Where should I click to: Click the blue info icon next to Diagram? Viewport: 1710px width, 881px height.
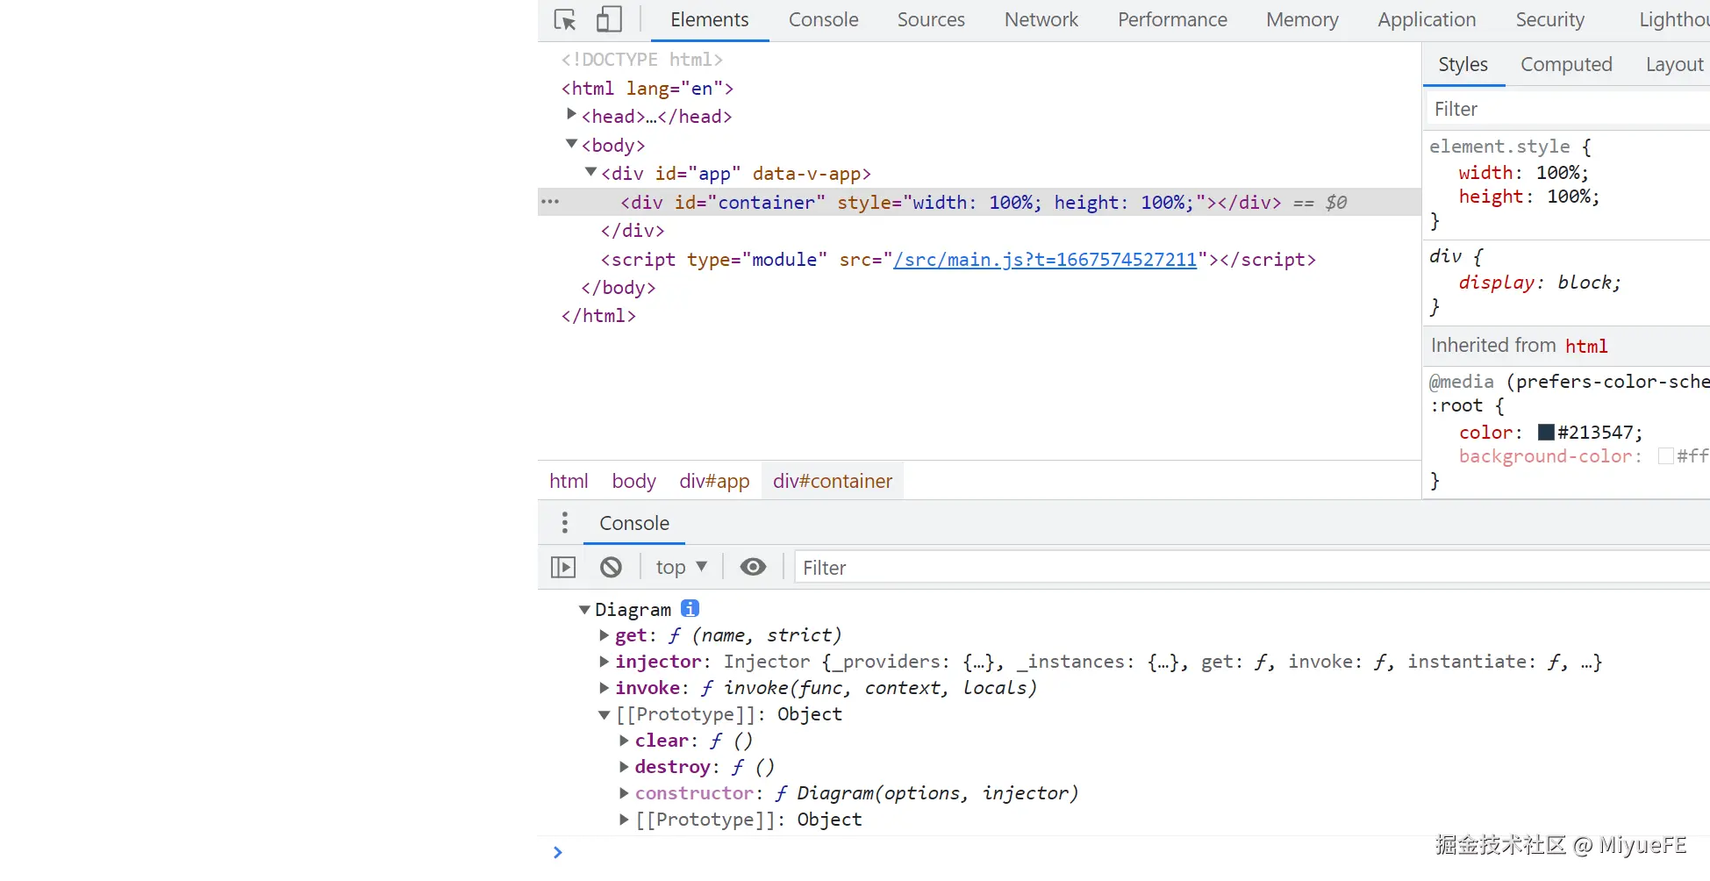click(x=690, y=608)
